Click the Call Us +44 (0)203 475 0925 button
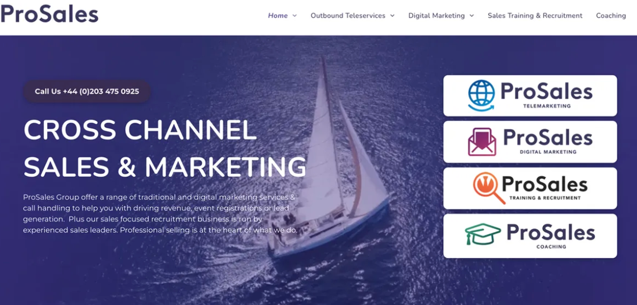Viewport: 637px width, 305px height. pyautogui.click(x=87, y=91)
